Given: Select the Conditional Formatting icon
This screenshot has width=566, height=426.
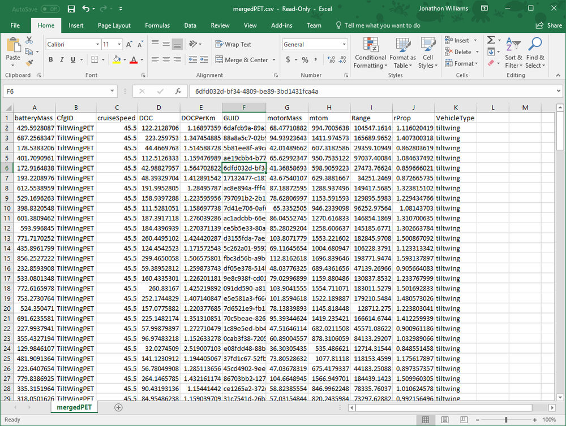Looking at the screenshot, I should click(x=370, y=53).
